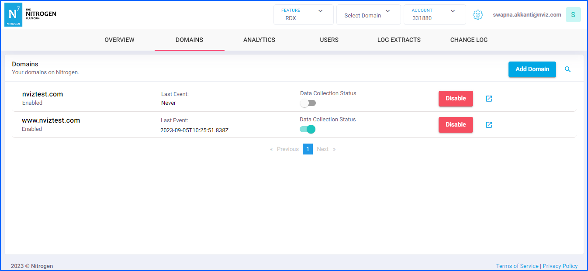The image size is (588, 271).
Task: Expand the Account 331880 dropdown
Action: 434,15
